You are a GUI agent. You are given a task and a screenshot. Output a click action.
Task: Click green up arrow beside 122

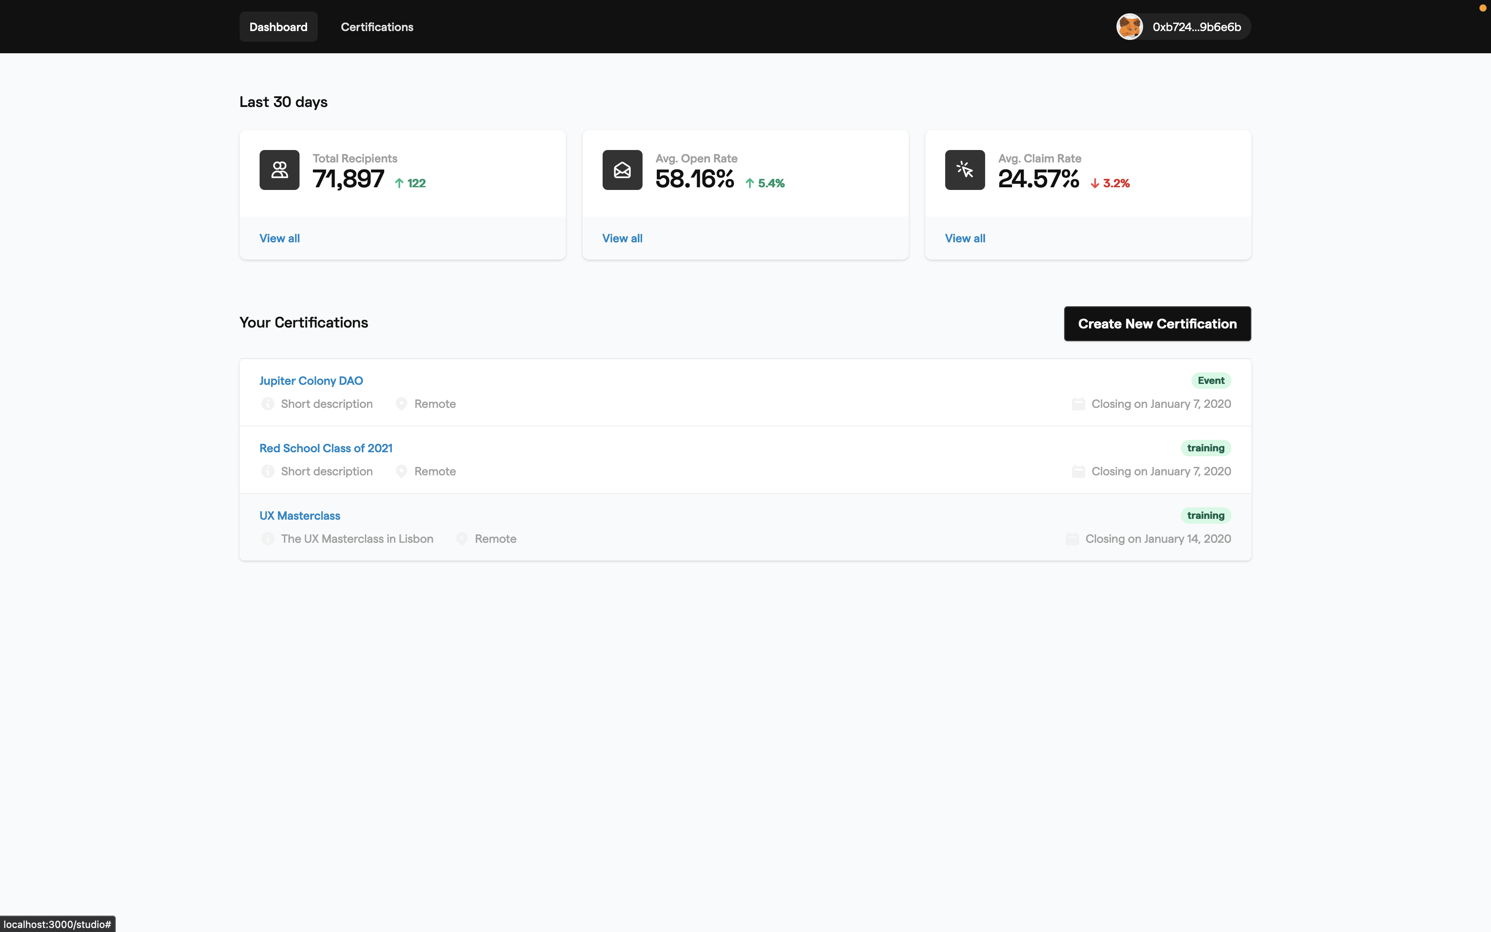point(399,183)
